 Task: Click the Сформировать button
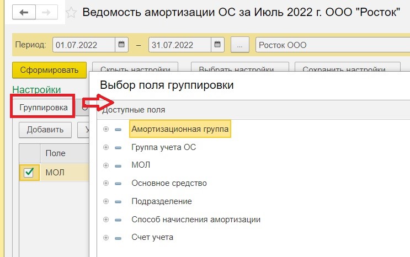(x=49, y=70)
